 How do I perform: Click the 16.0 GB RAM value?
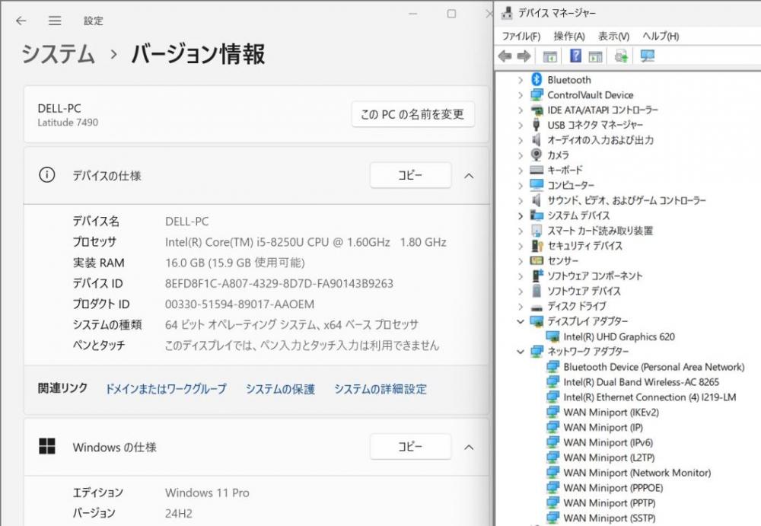[235, 263]
